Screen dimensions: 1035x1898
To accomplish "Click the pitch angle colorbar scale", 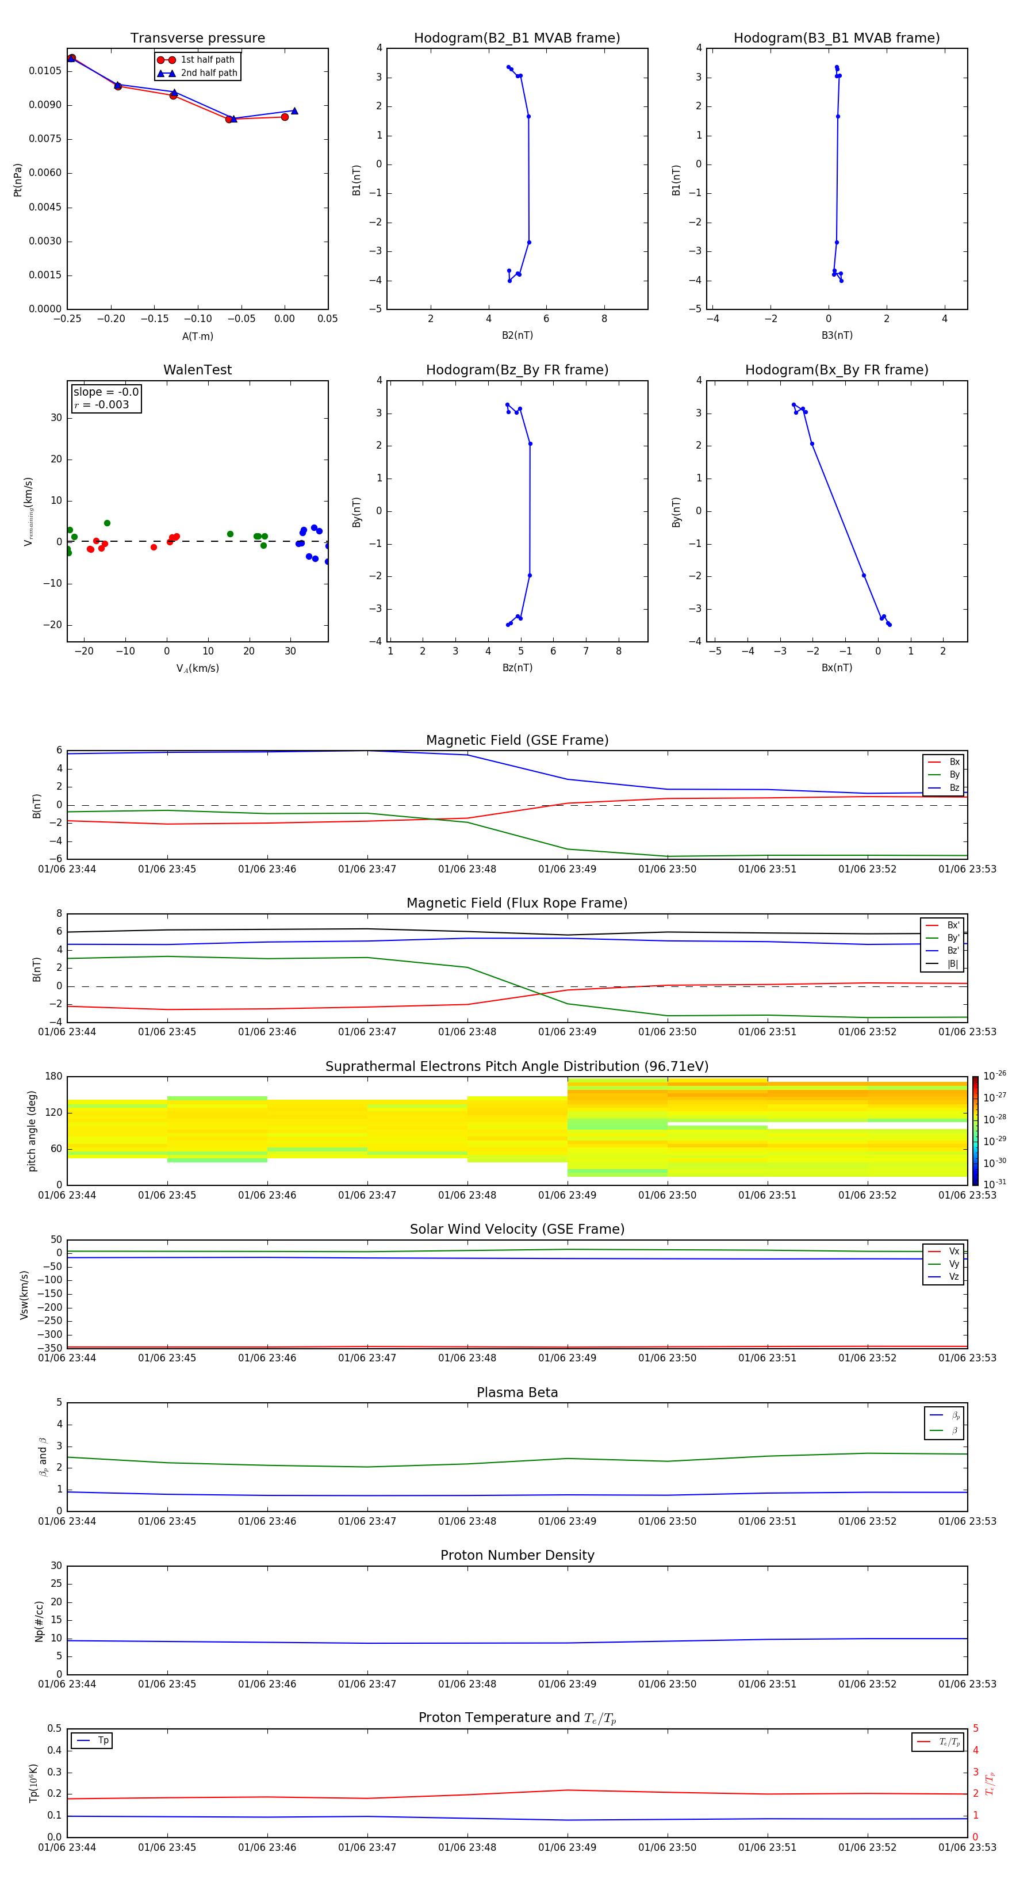I will tap(975, 1131).
